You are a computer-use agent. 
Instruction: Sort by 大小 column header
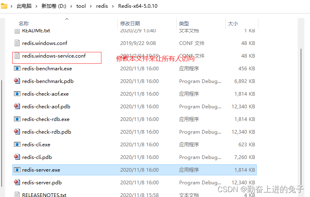233,24
